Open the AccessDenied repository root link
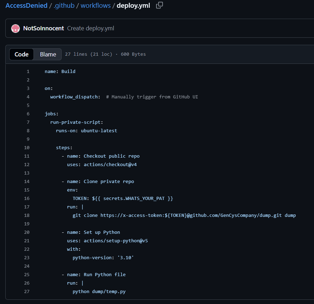 point(26,6)
